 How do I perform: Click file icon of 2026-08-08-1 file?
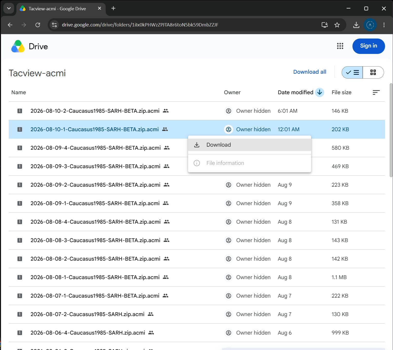20,277
